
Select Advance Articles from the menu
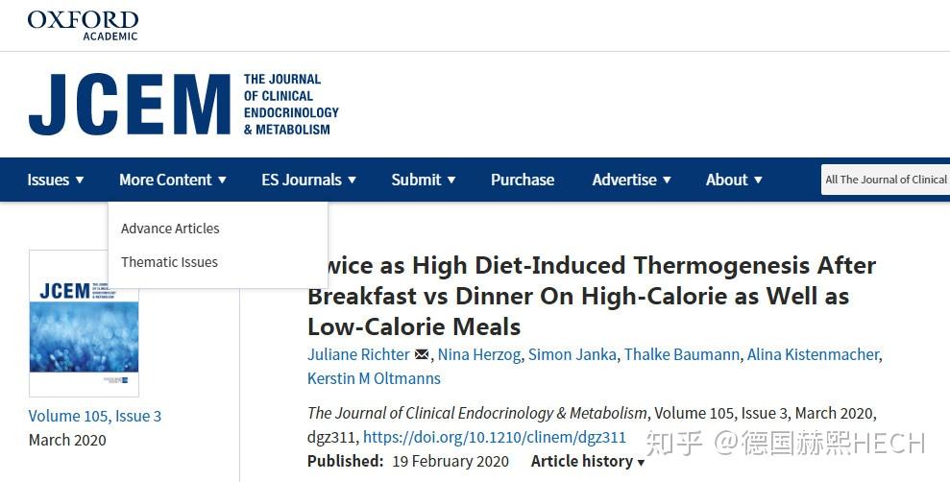point(170,229)
